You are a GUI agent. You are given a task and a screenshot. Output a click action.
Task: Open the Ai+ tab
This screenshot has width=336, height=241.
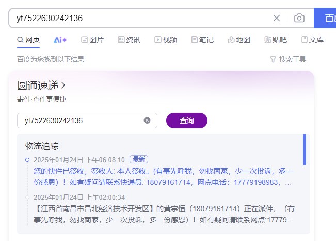click(60, 40)
